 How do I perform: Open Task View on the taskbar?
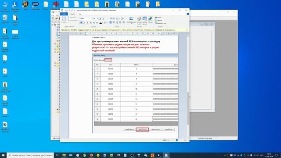click(x=57, y=155)
